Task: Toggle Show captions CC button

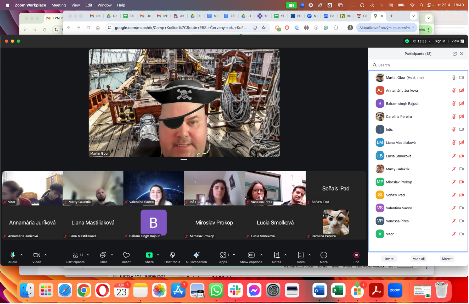Action: [x=251, y=255]
